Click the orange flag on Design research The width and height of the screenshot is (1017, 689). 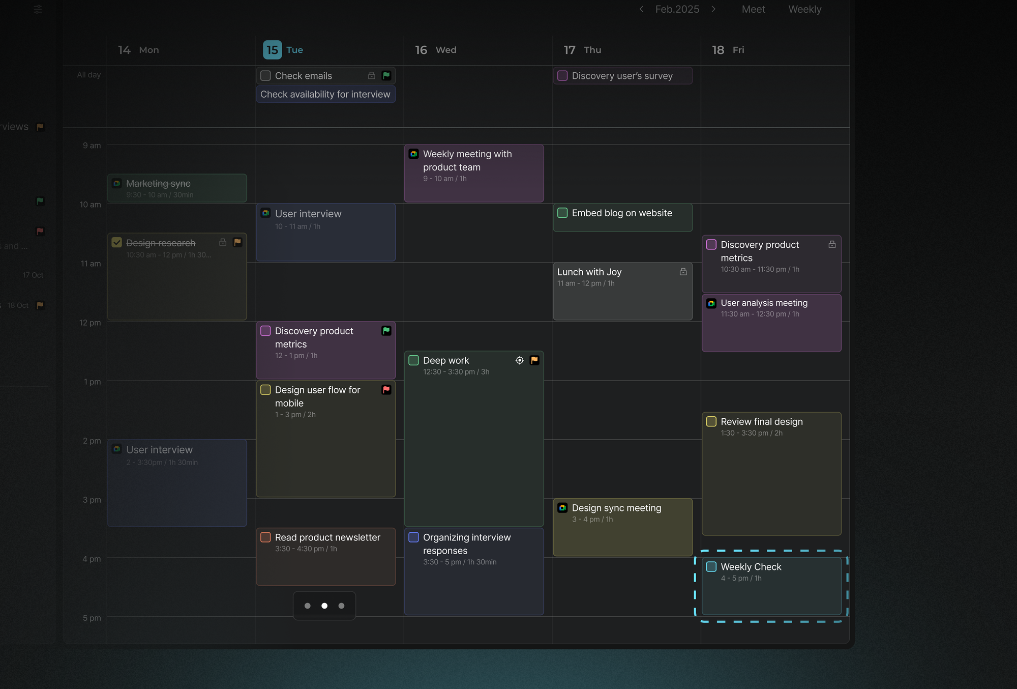click(237, 242)
